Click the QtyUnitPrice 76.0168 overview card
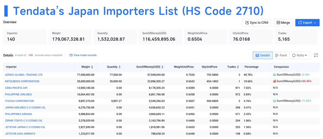Viewport: 323px width, 139px height. click(251, 37)
